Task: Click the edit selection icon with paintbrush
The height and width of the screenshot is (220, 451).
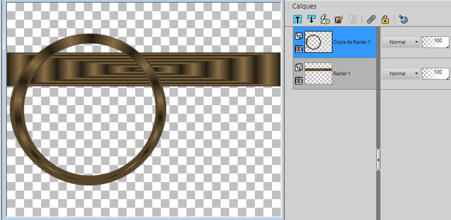Action: pos(339,19)
